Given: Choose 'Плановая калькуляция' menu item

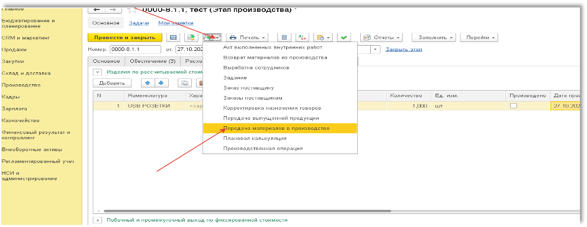Looking at the screenshot, I should (280, 138).
